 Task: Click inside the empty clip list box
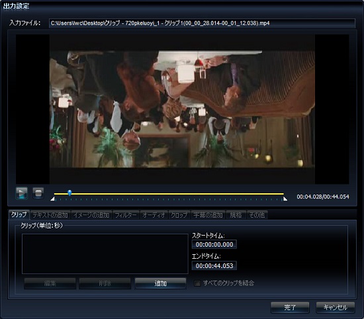pos(105,253)
